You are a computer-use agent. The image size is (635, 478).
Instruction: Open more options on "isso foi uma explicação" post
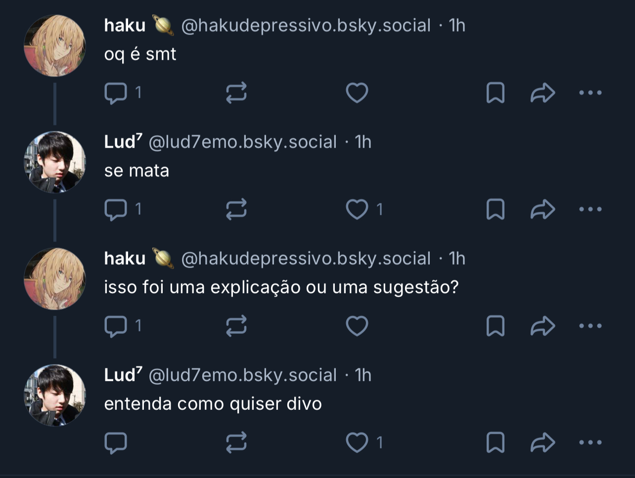click(x=590, y=326)
